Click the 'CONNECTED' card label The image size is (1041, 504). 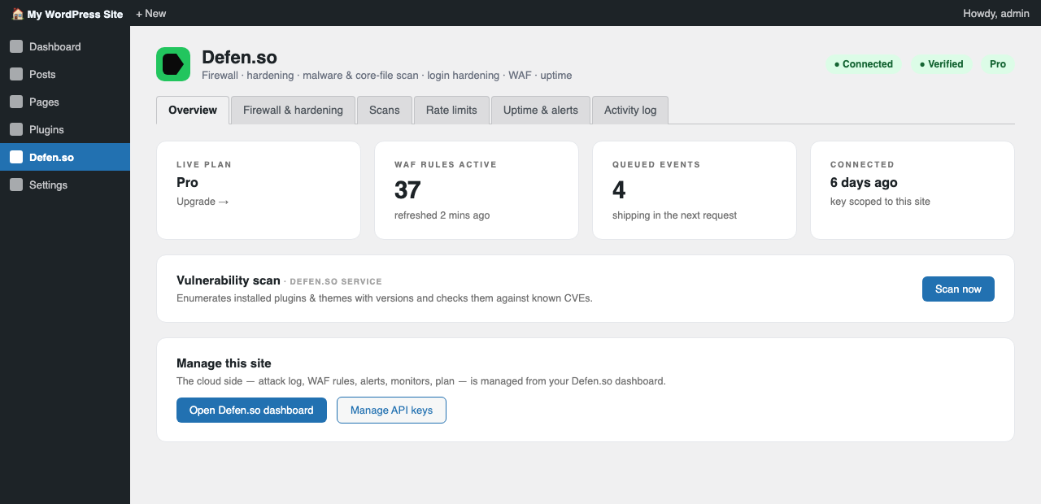862,164
